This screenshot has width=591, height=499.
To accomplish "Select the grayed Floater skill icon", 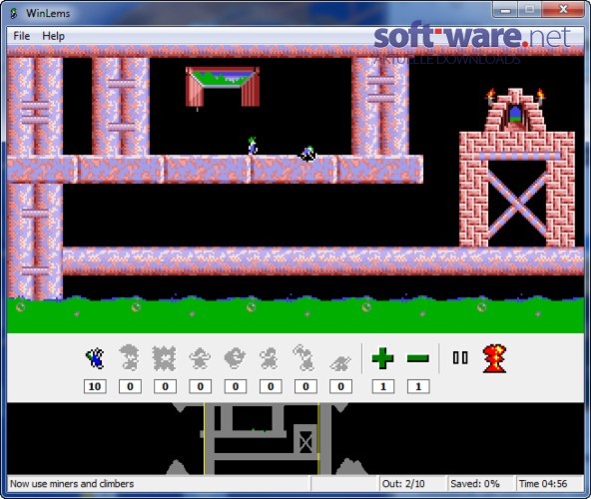I will point(130,357).
